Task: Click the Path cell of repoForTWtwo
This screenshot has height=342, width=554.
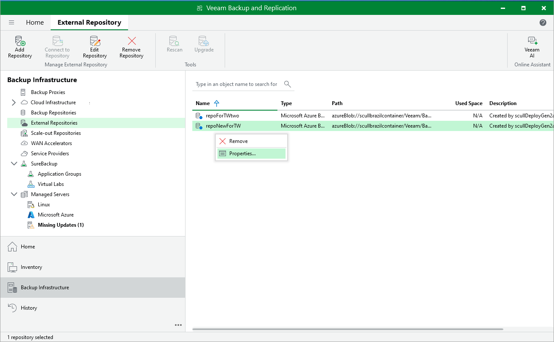Action: (x=382, y=116)
